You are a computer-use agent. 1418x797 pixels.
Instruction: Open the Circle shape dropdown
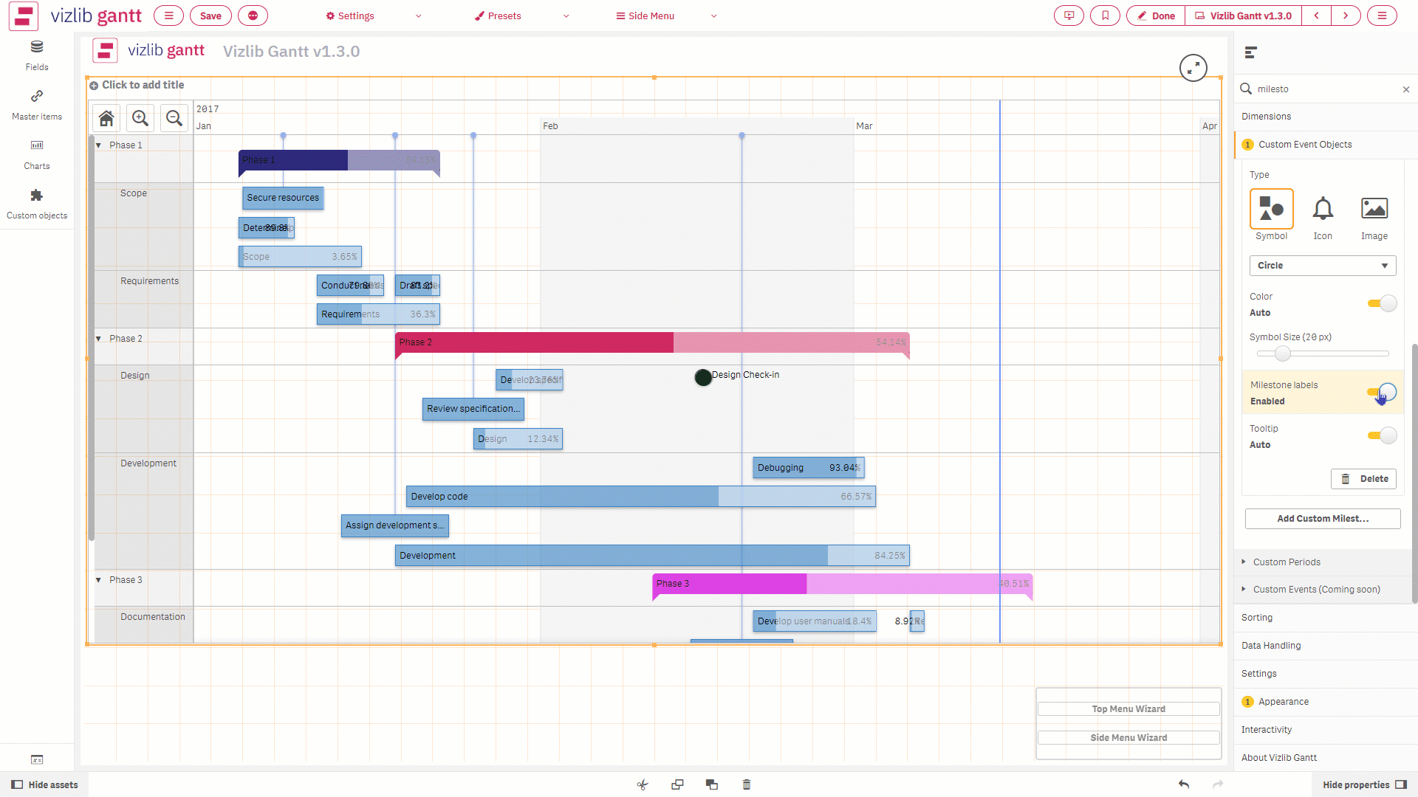click(x=1322, y=266)
